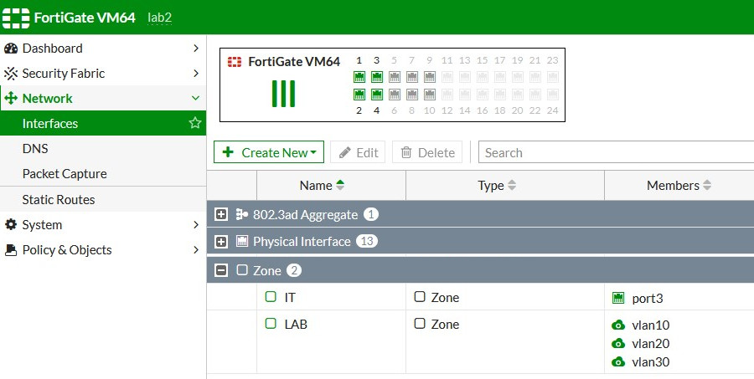Select port 9 in the faceplate
The width and height of the screenshot is (754, 379).
pos(430,77)
